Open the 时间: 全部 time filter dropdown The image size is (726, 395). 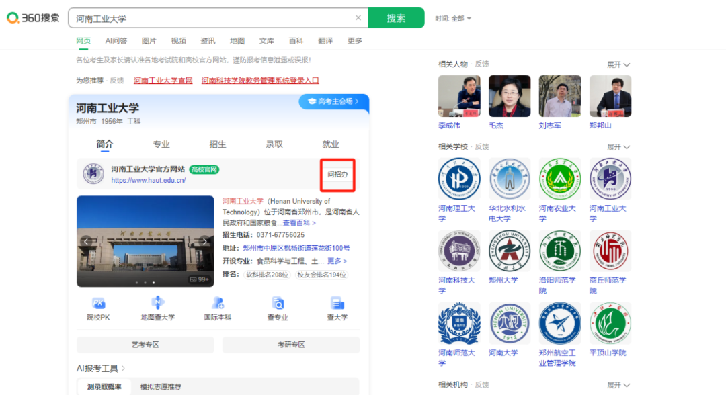453,19
